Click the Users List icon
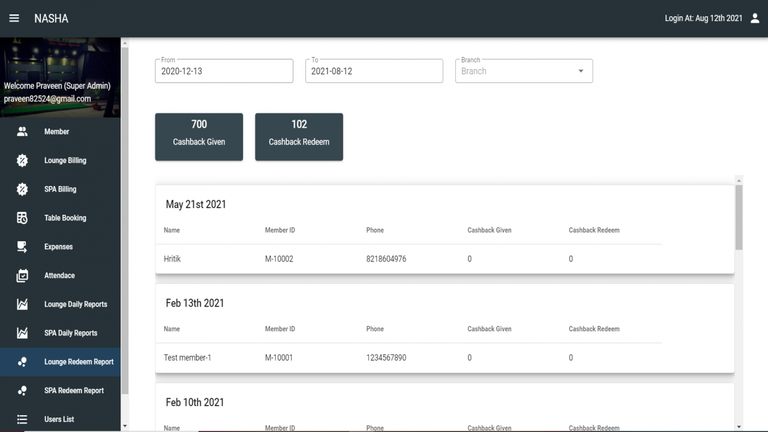Image resolution: width=768 pixels, height=432 pixels. click(x=22, y=419)
